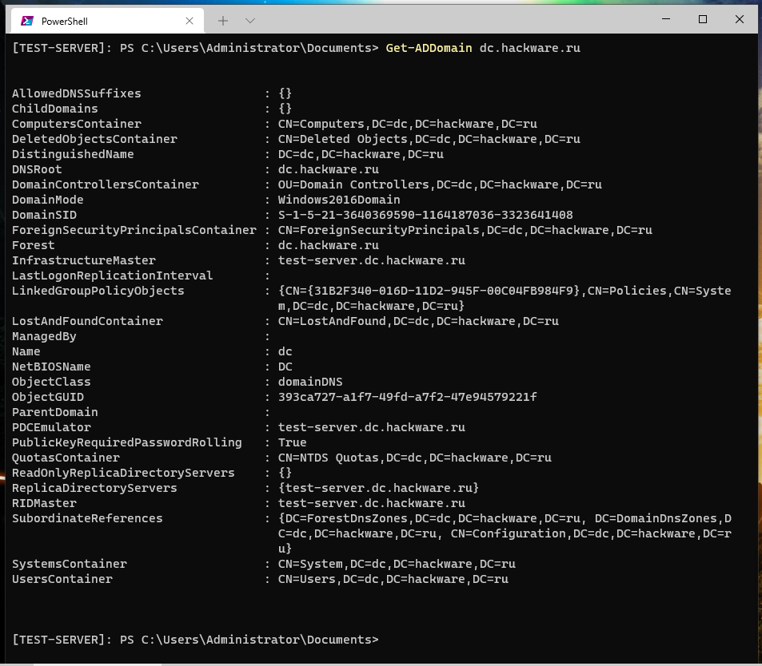Click the LinkedGroupPolicyObjects property name
This screenshot has width=762, height=666.
[98, 291]
